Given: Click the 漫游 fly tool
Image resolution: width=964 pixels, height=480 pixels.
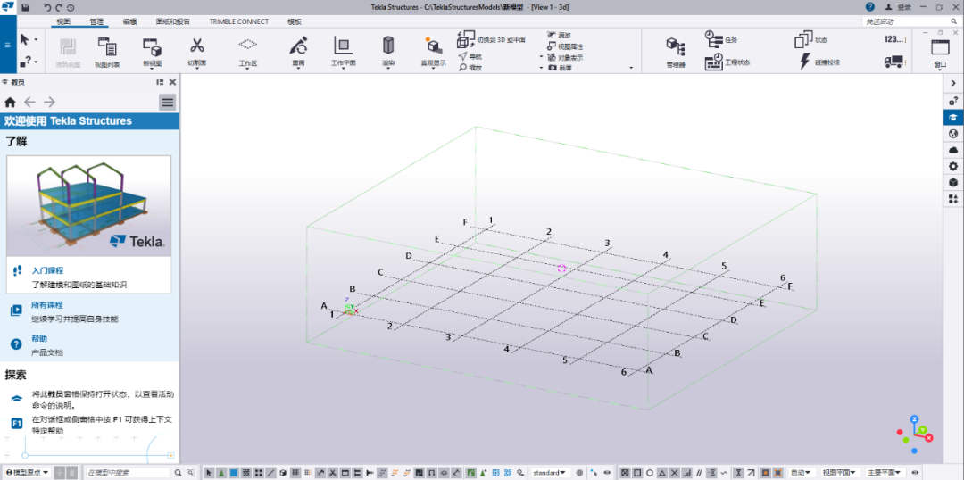Looking at the screenshot, I should (x=558, y=36).
